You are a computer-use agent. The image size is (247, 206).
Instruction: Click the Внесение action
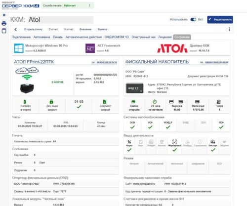coord(85,29)
